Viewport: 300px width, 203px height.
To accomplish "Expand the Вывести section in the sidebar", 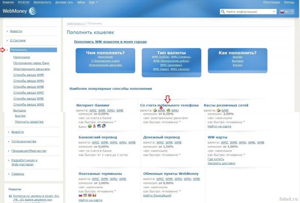I will pyautogui.click(x=17, y=132).
